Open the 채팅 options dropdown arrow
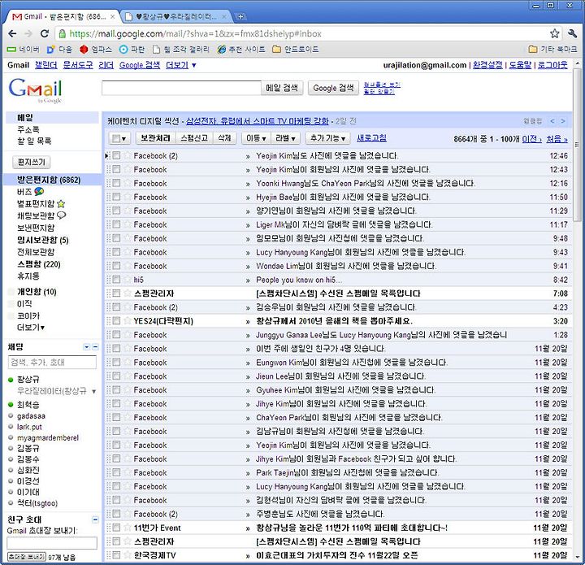Viewport: 585px width, 565px height. [x=87, y=347]
